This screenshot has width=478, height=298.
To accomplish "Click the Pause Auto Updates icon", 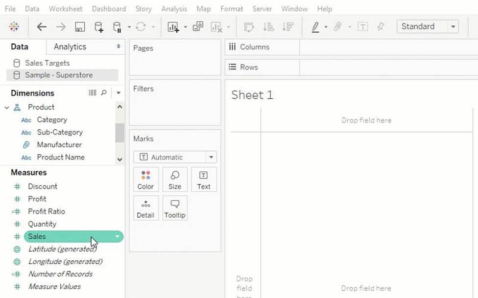I will [117, 27].
